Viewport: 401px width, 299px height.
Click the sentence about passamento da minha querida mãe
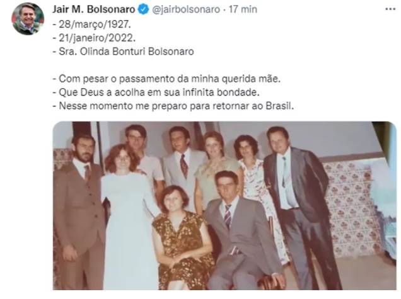coord(166,79)
